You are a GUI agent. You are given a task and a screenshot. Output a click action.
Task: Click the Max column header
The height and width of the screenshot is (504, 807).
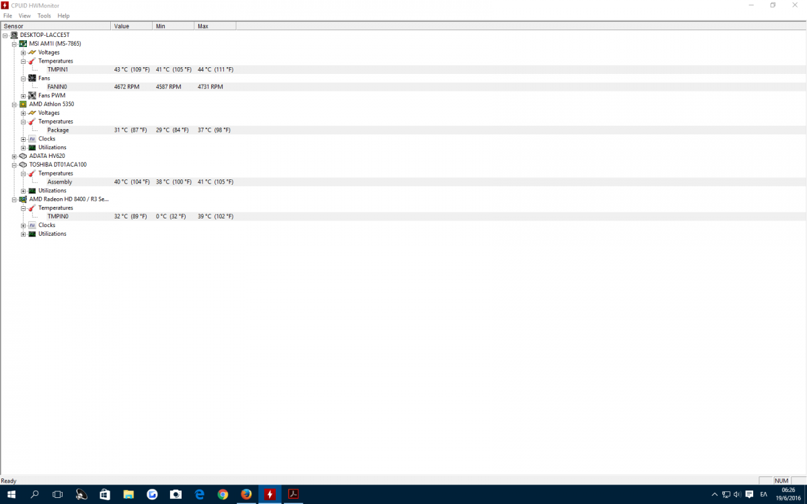(x=215, y=26)
